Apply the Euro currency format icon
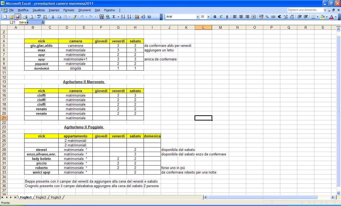Screen dimensions: 341x206 click(279, 17)
